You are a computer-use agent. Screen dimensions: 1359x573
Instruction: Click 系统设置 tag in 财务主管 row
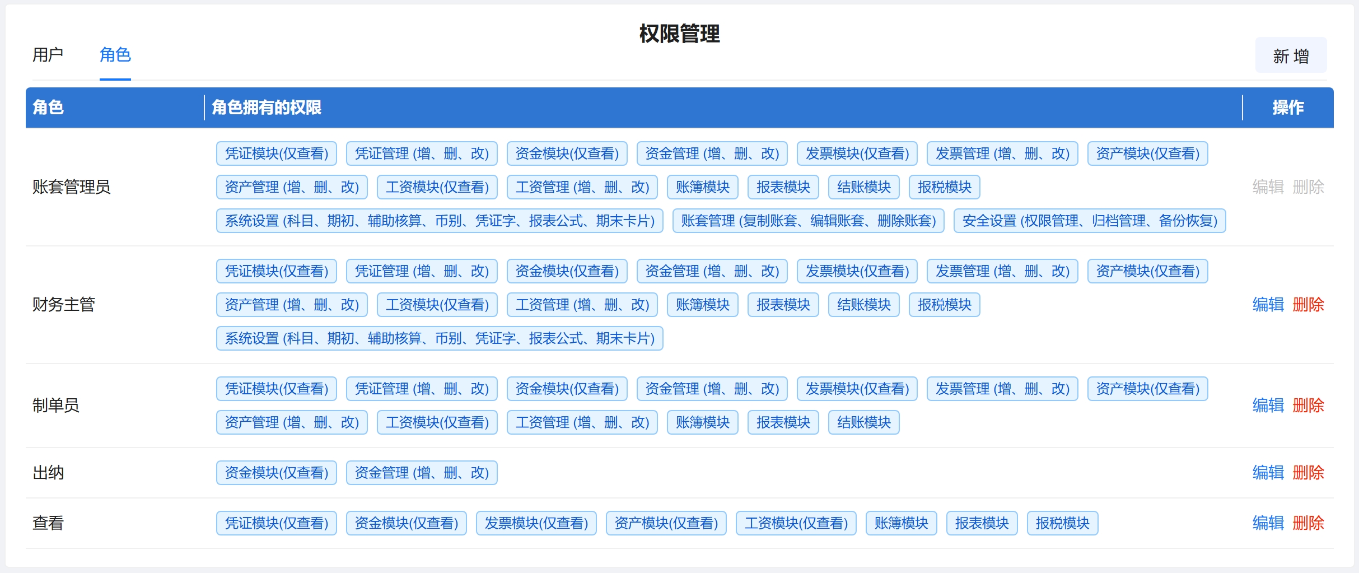(x=440, y=338)
